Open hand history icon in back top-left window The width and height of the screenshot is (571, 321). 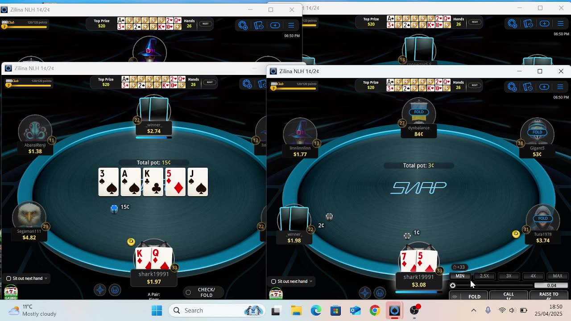tap(259, 25)
